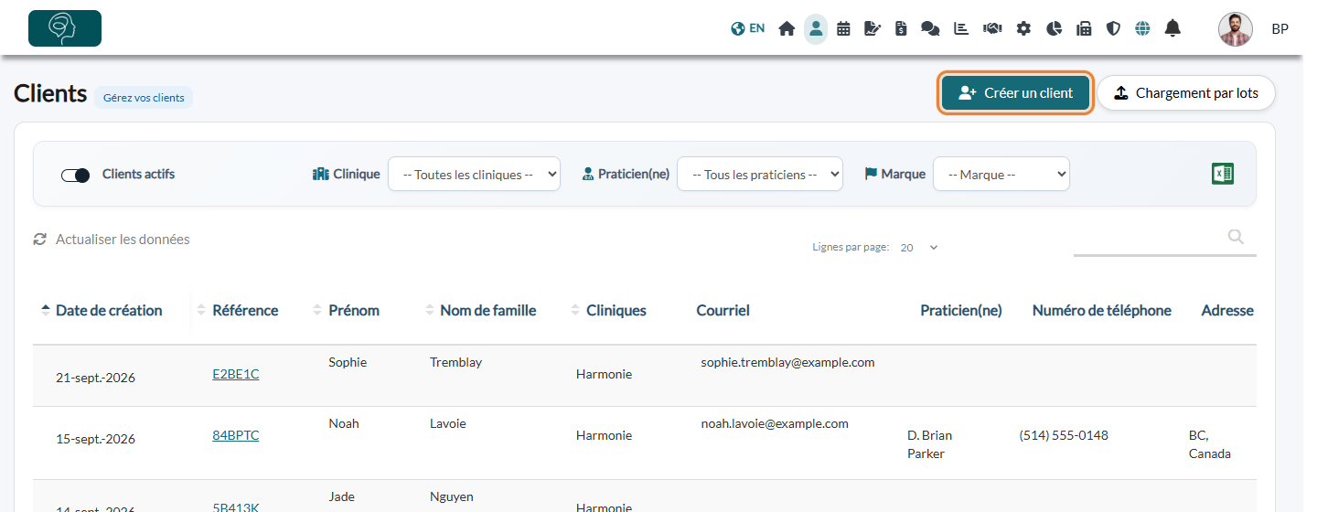The image size is (1317, 512).
Task: Click the app logo in top-left
Action: [65, 28]
